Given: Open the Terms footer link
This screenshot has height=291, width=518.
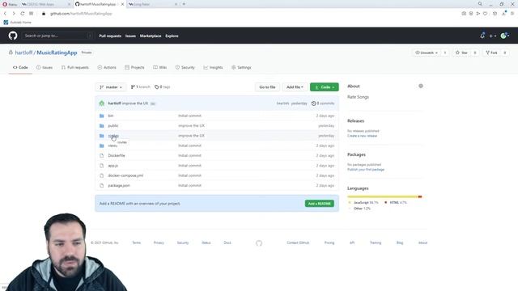Looking at the screenshot, I should [137, 242].
